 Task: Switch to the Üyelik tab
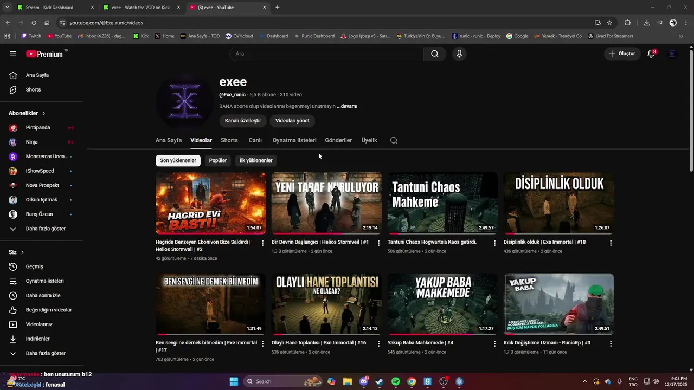[x=369, y=140]
